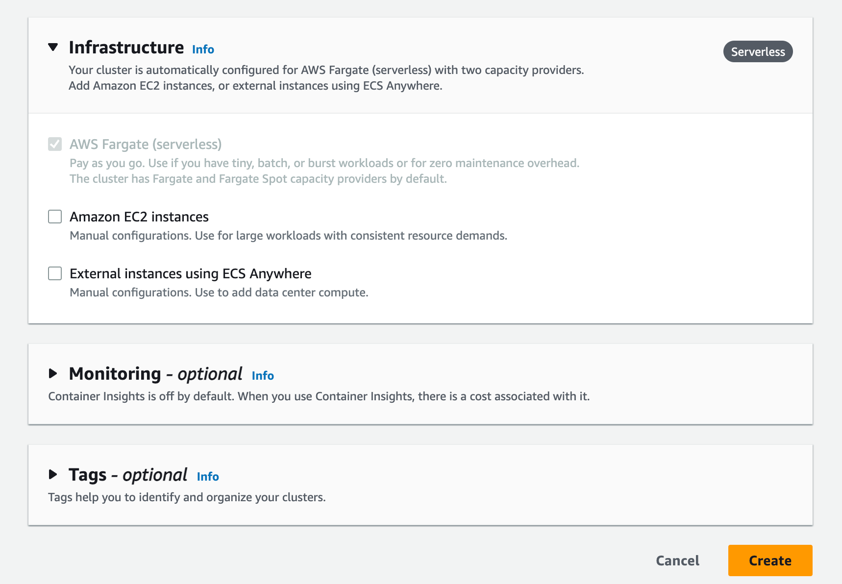This screenshot has width=842, height=584.
Task: Click the Tags help description text
Action: click(x=187, y=497)
